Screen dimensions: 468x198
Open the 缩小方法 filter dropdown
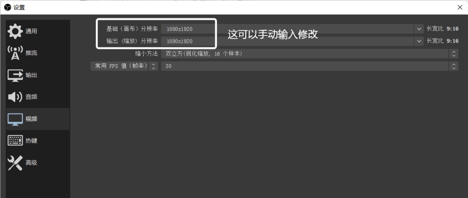[x=454, y=54]
